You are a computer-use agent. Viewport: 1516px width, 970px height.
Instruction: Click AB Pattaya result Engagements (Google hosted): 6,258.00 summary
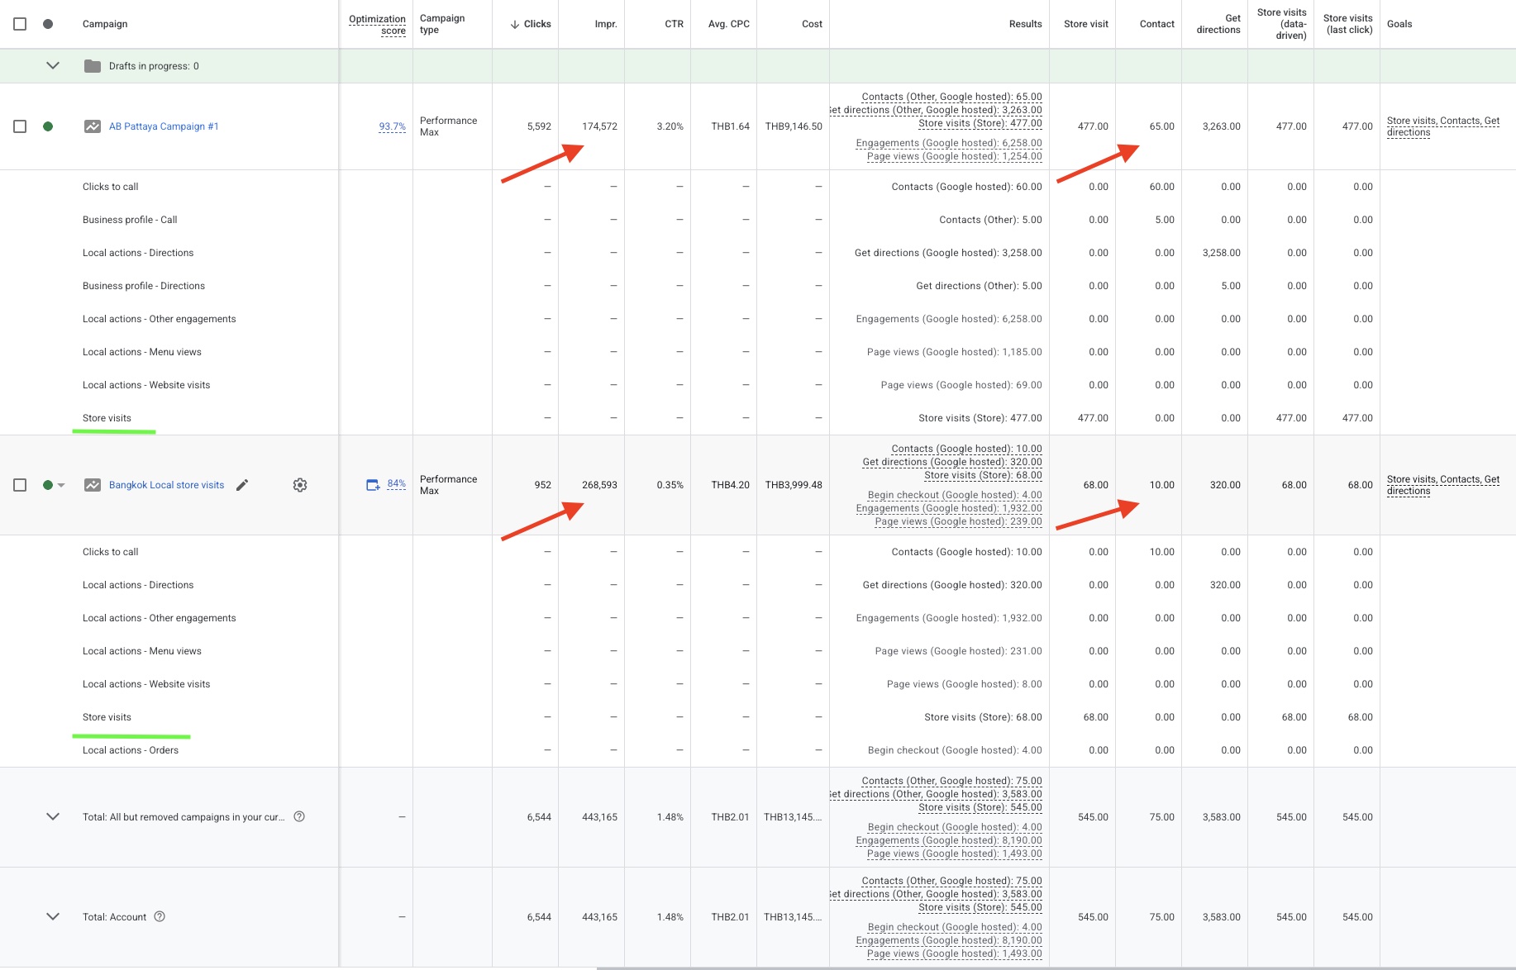pyautogui.click(x=949, y=143)
